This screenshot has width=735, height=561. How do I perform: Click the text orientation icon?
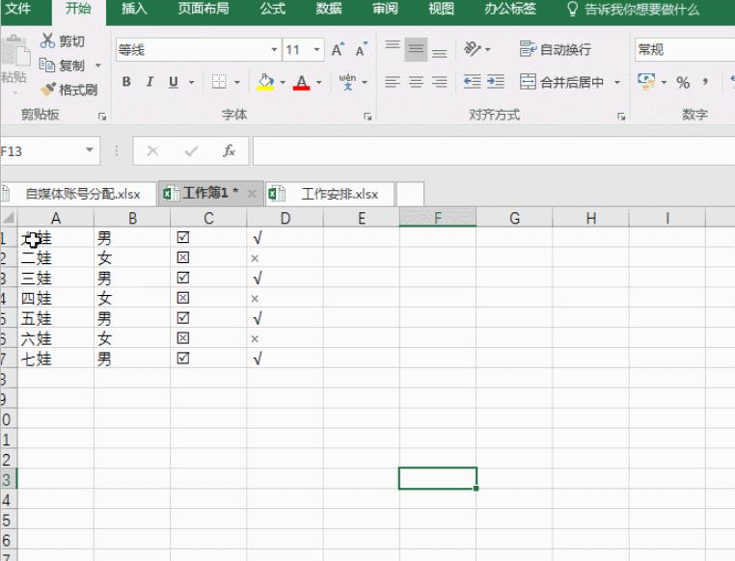click(472, 48)
